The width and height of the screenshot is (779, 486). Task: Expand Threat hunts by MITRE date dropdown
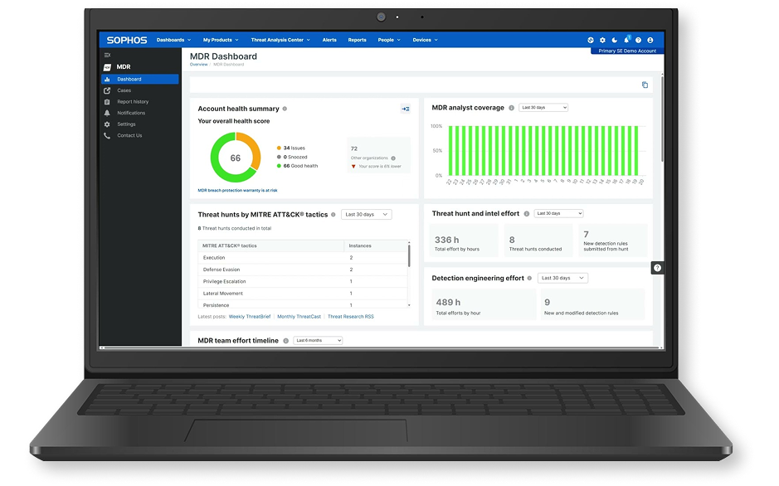[366, 214]
